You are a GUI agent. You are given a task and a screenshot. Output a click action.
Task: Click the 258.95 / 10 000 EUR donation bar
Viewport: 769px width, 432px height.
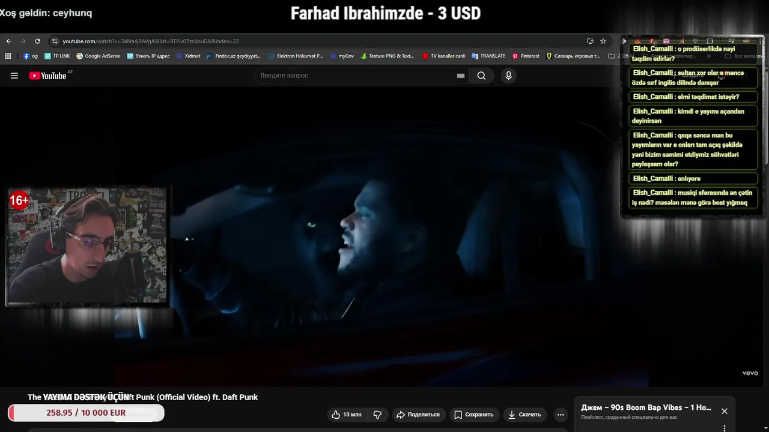coord(86,413)
